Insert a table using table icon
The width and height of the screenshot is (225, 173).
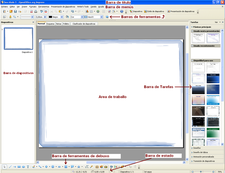[x=91, y=11]
